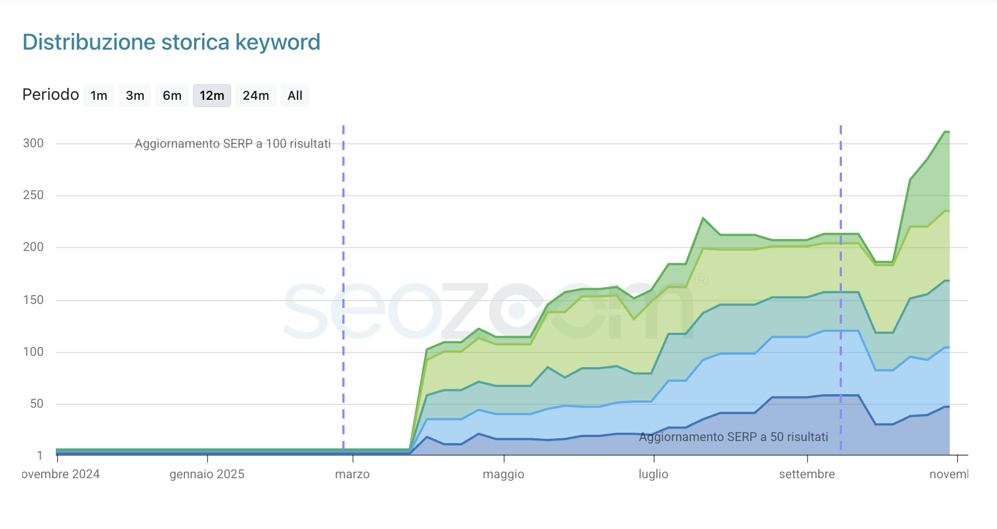Click the 'Distribuzione storica keyword' title

point(172,42)
